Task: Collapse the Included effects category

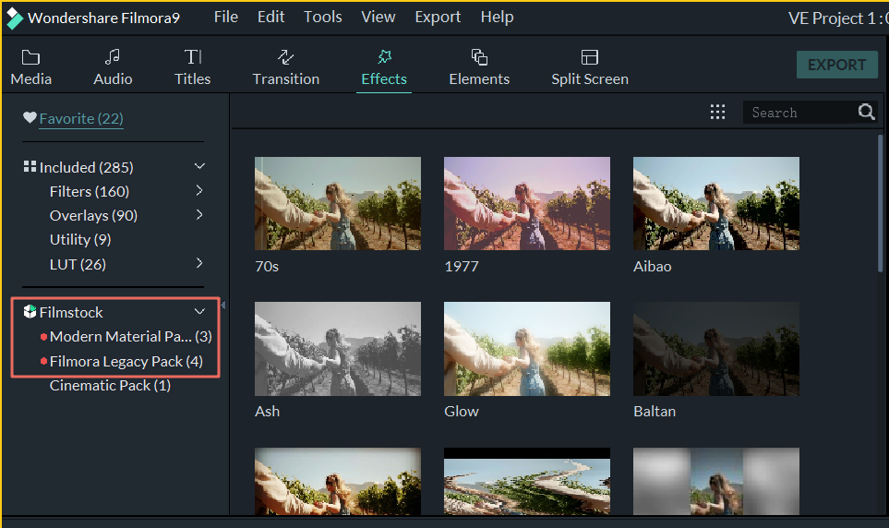Action: tap(199, 167)
